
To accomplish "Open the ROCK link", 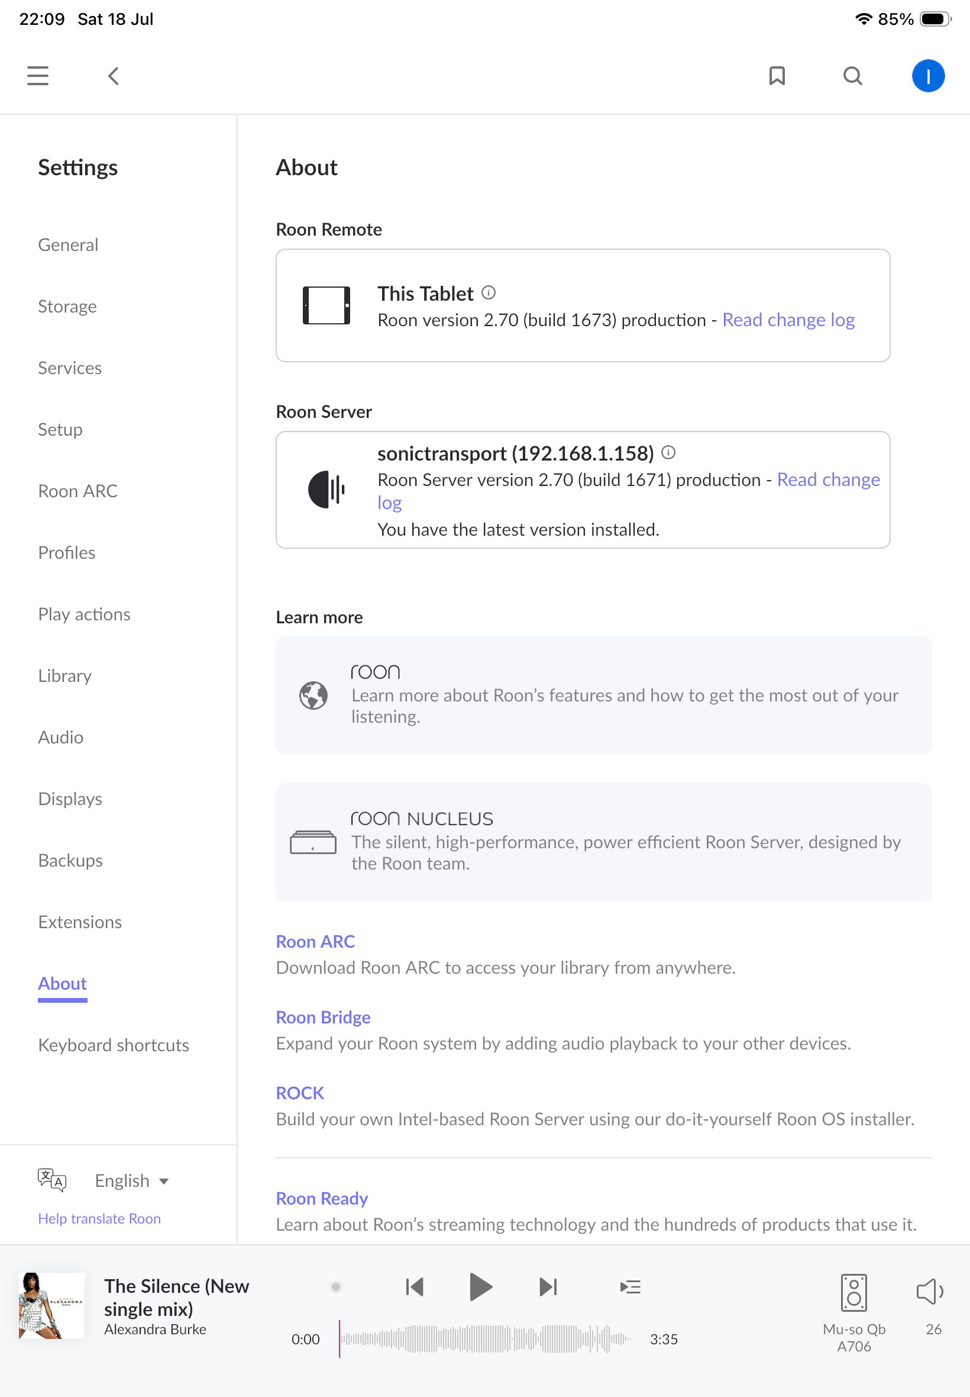I will [x=300, y=1093].
